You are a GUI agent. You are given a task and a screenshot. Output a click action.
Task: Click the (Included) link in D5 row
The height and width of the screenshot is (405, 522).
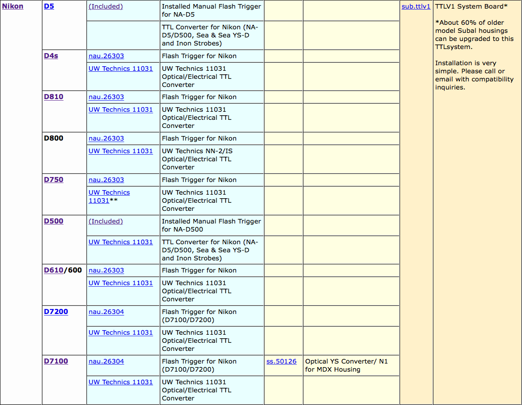point(106,7)
